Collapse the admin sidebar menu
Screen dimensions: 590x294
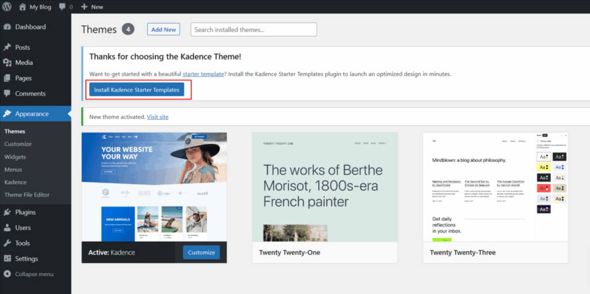pyautogui.click(x=33, y=274)
